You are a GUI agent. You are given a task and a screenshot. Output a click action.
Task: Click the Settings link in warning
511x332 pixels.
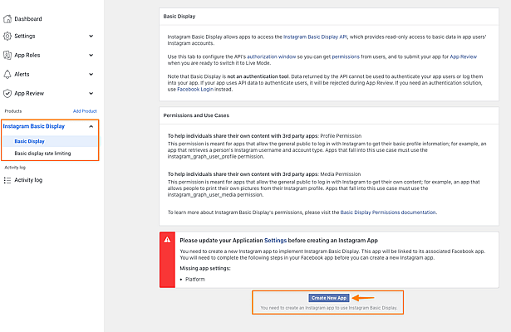point(275,240)
